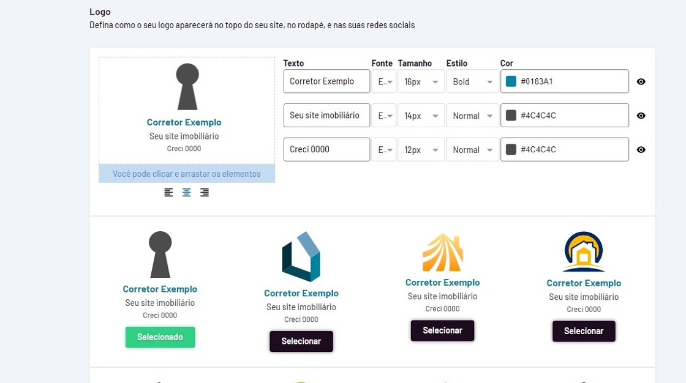Click the #0183A1 teal color swatch
Image resolution: width=686 pixels, height=383 pixels.
511,81
